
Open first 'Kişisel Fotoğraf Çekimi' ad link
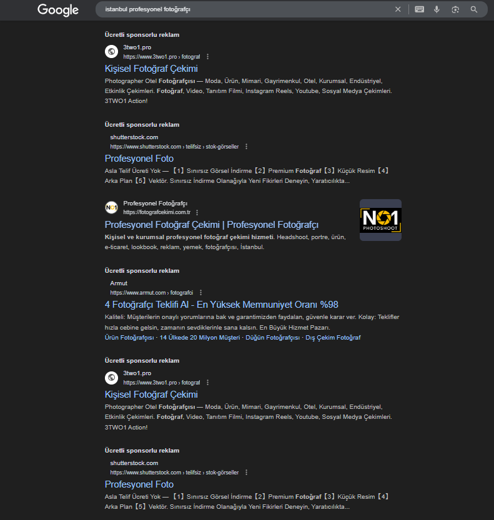(x=151, y=69)
